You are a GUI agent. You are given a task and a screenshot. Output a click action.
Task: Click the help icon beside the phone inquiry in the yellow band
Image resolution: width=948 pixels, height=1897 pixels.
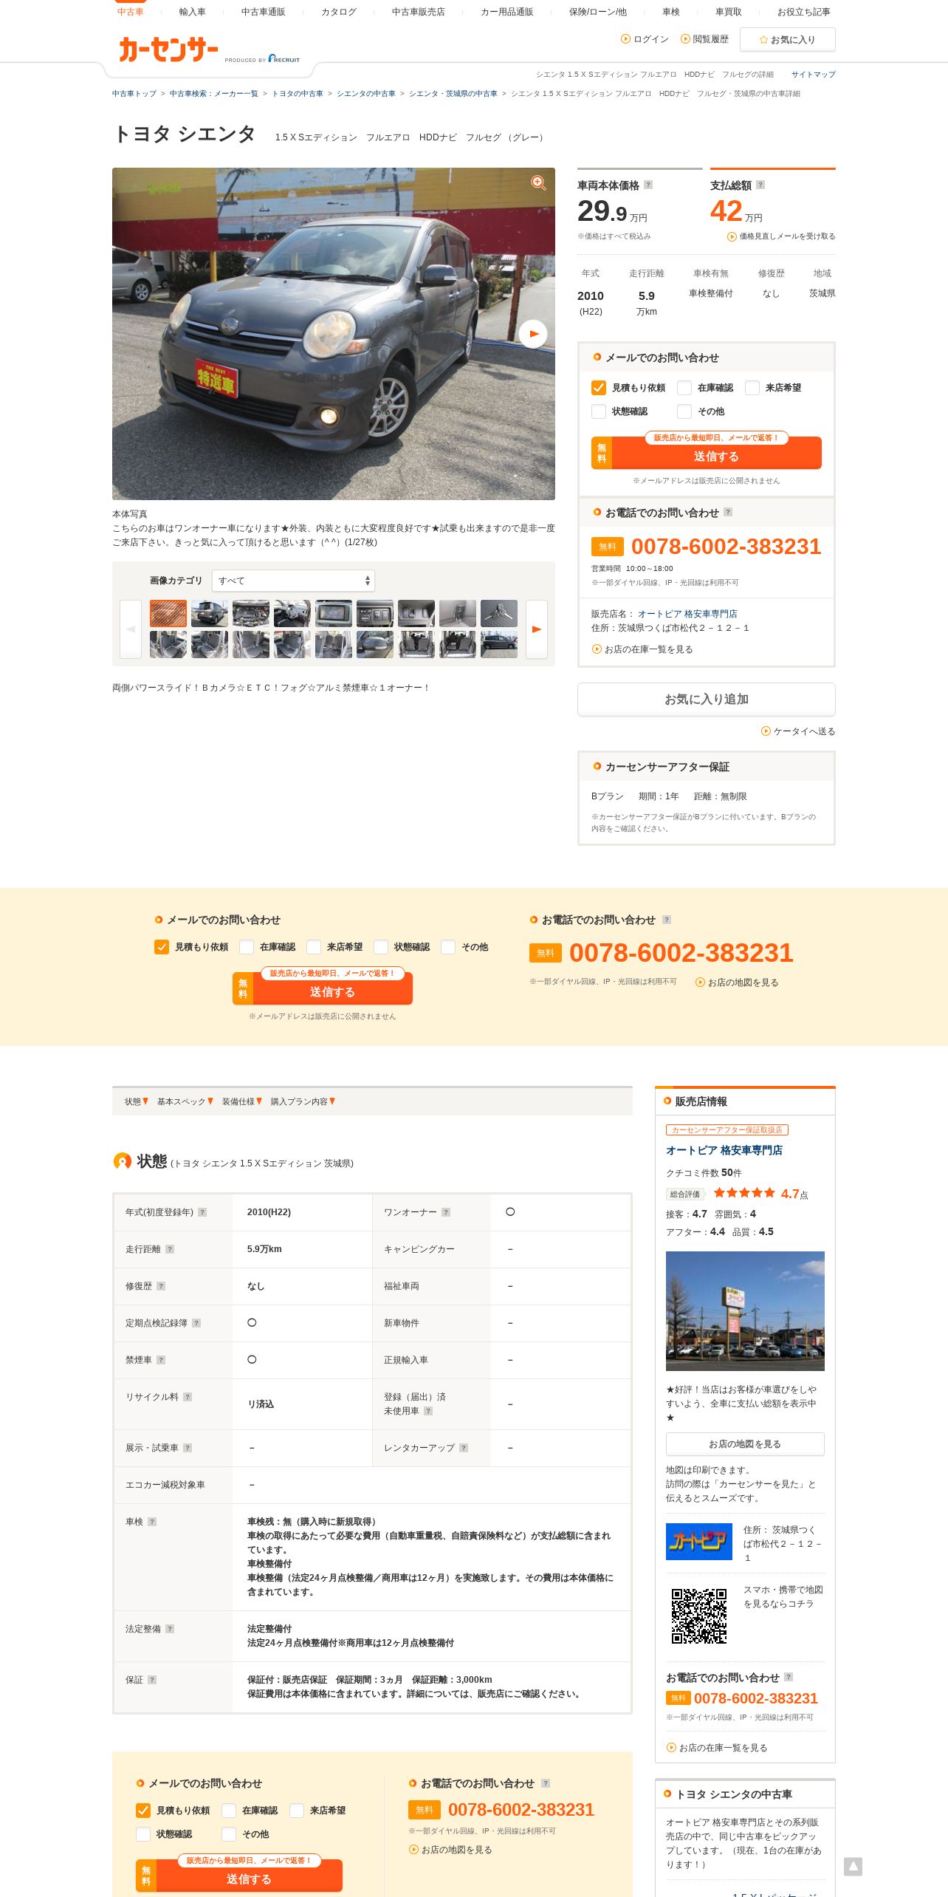[x=667, y=920]
